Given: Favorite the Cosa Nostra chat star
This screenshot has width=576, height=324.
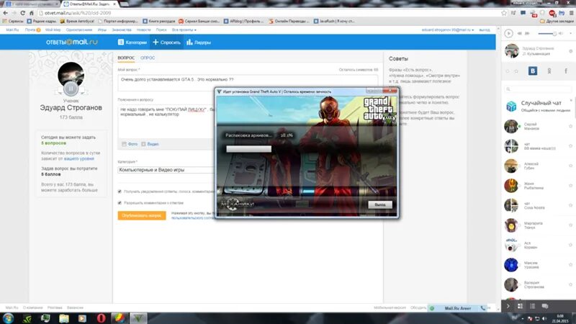Looking at the screenshot, I should pos(570,205).
